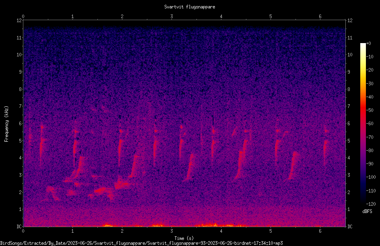Click the title 'Svartvit flugsnappare'
The width and height of the screenshot is (380, 246).
[190, 7]
